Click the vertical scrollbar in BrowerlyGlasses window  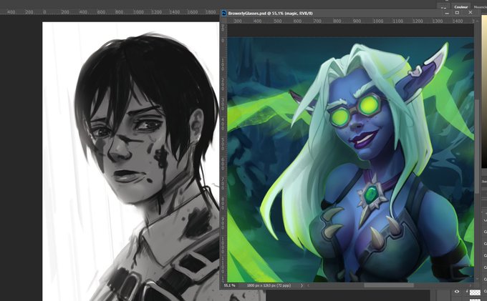point(478,146)
